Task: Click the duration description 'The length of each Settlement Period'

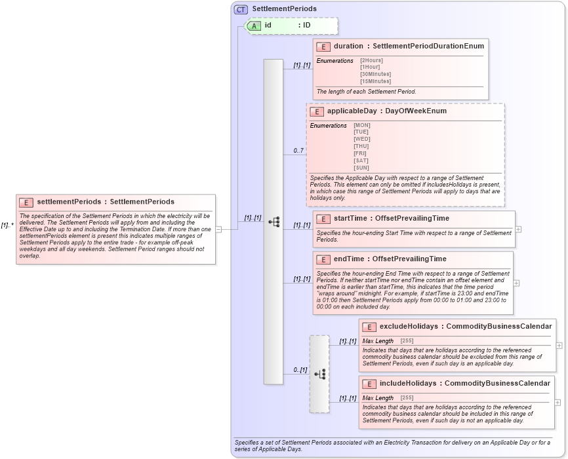Action: (366, 92)
